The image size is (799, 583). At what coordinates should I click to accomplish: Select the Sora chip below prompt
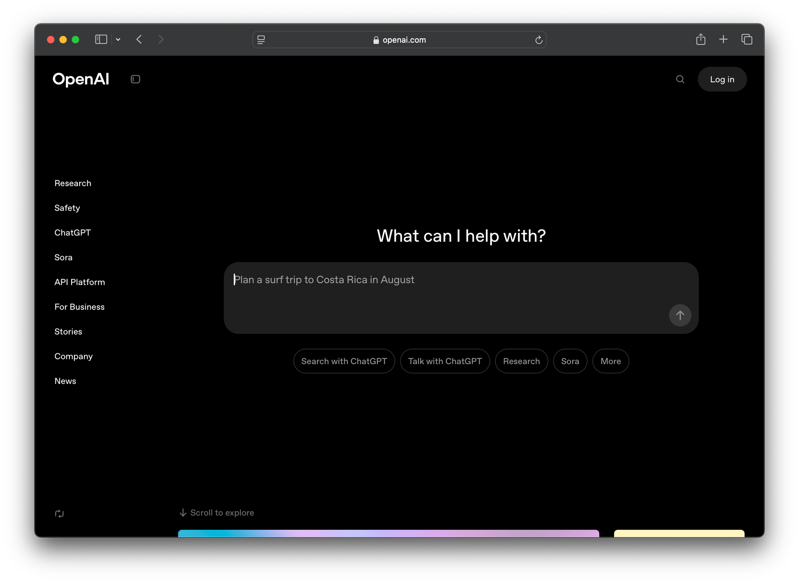point(570,361)
